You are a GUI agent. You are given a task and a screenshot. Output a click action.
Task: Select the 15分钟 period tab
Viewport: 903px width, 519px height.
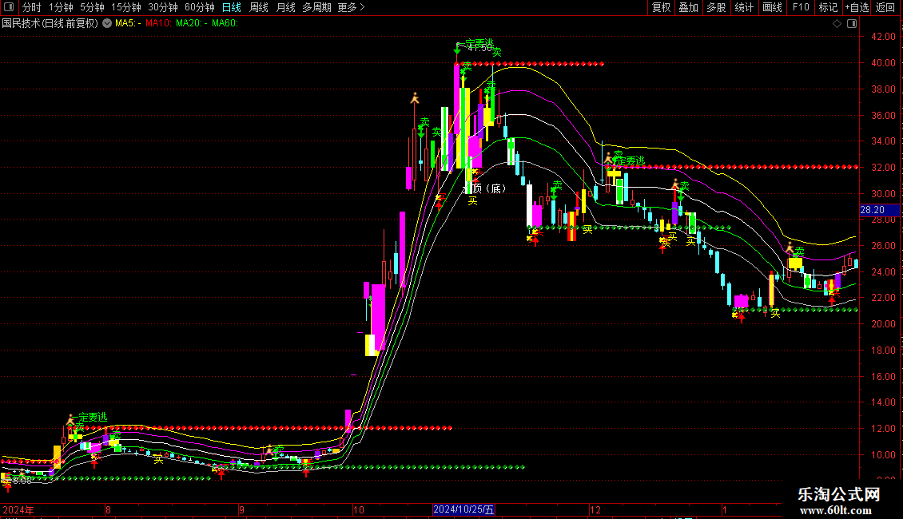point(126,7)
